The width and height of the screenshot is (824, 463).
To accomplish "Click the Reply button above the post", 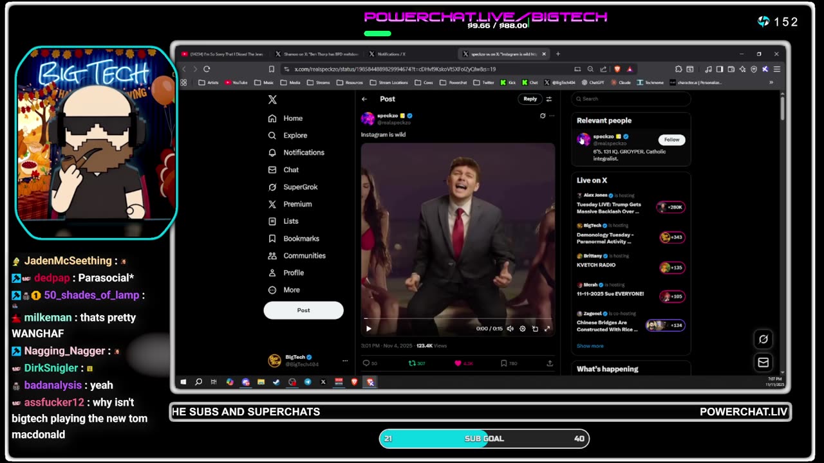I will pos(530,99).
